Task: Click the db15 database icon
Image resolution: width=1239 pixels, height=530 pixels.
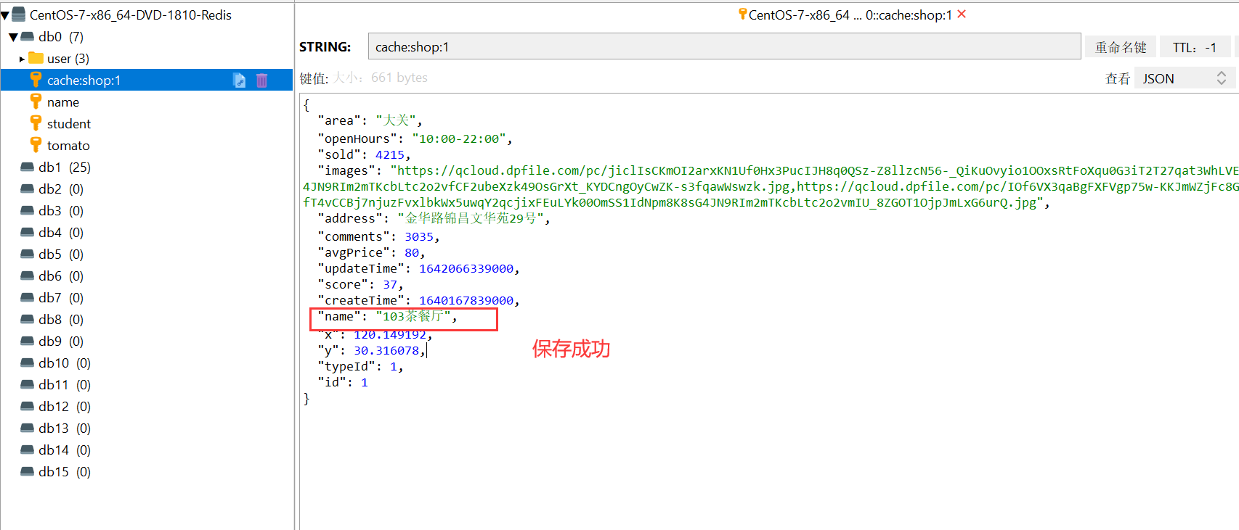Action: pyautogui.click(x=28, y=471)
